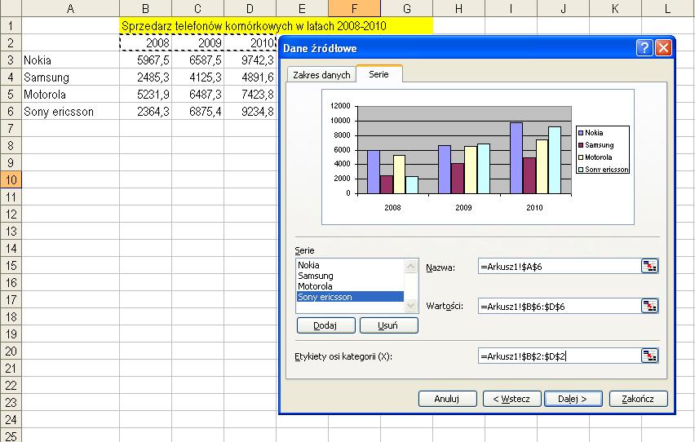Go back with the Wstecz button
Viewport: 695px width, 442px height.
click(x=512, y=399)
